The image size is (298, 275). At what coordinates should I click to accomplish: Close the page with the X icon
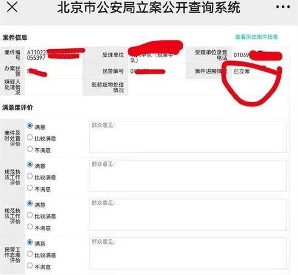[13, 7]
